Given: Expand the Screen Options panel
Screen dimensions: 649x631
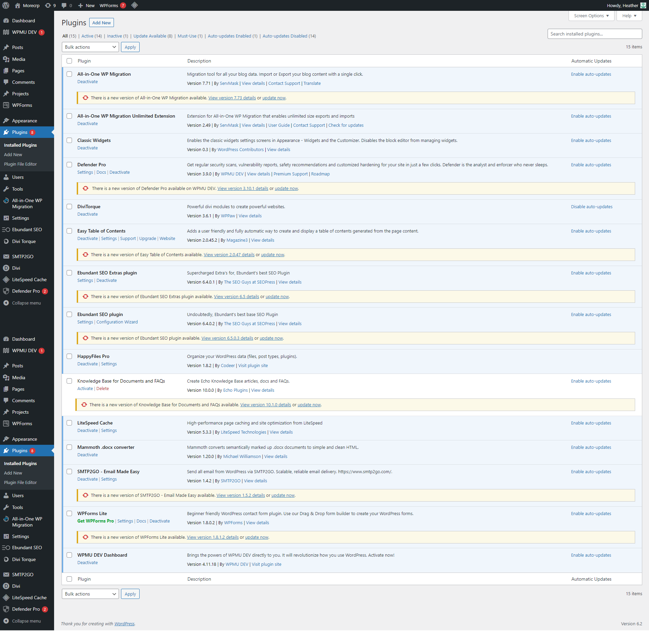Looking at the screenshot, I should [x=591, y=16].
